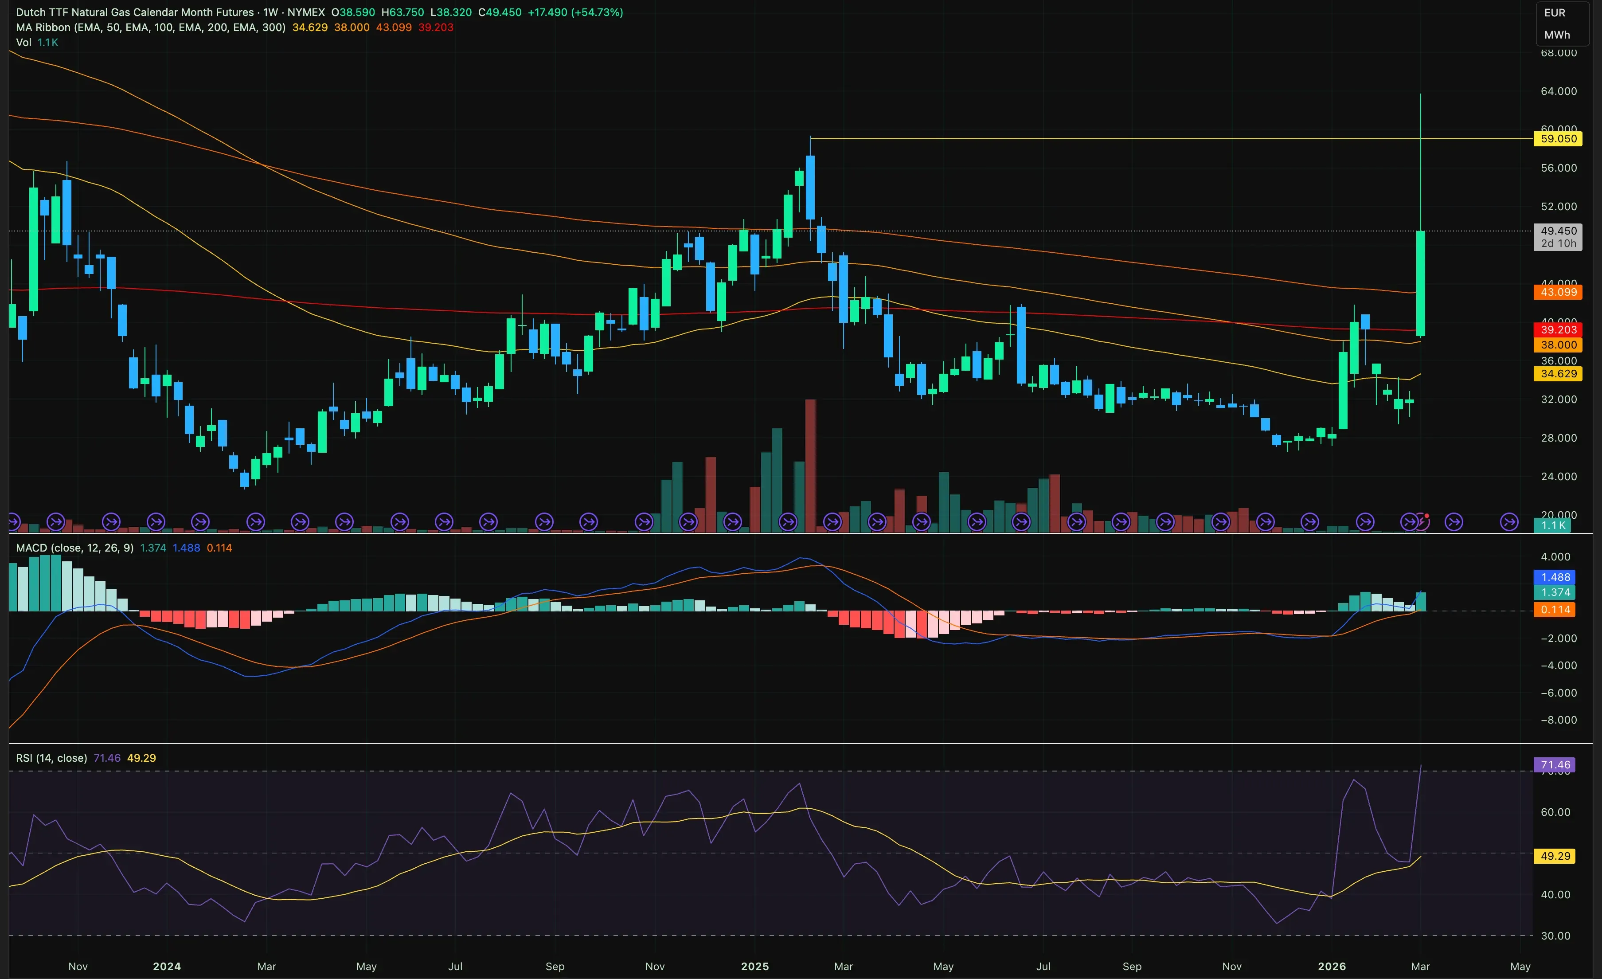Viewport: 1602px width, 979px height.
Task: Click the last contract roll marker near May 2026
Action: pyautogui.click(x=1509, y=522)
